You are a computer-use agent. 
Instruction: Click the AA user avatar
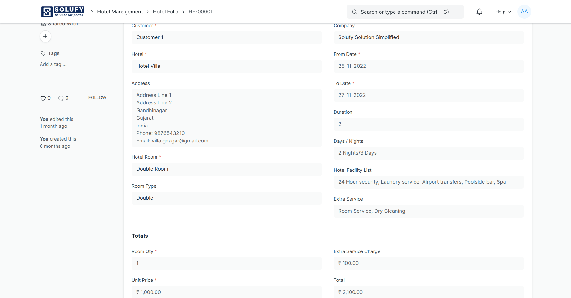click(x=524, y=12)
